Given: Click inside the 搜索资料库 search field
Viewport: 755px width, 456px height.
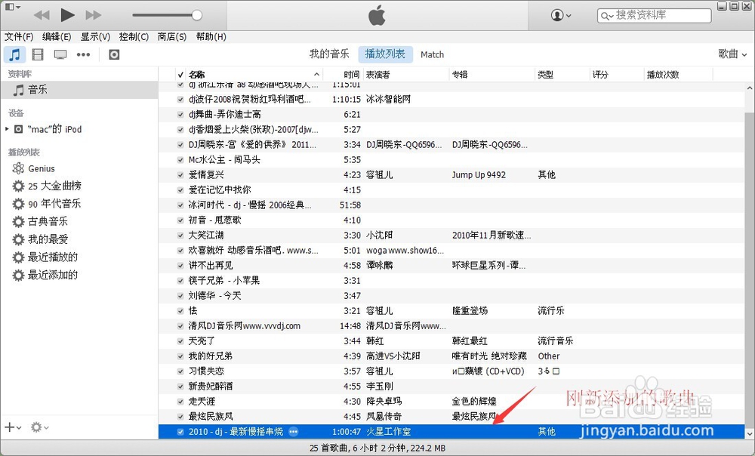Looking at the screenshot, I should (x=654, y=14).
